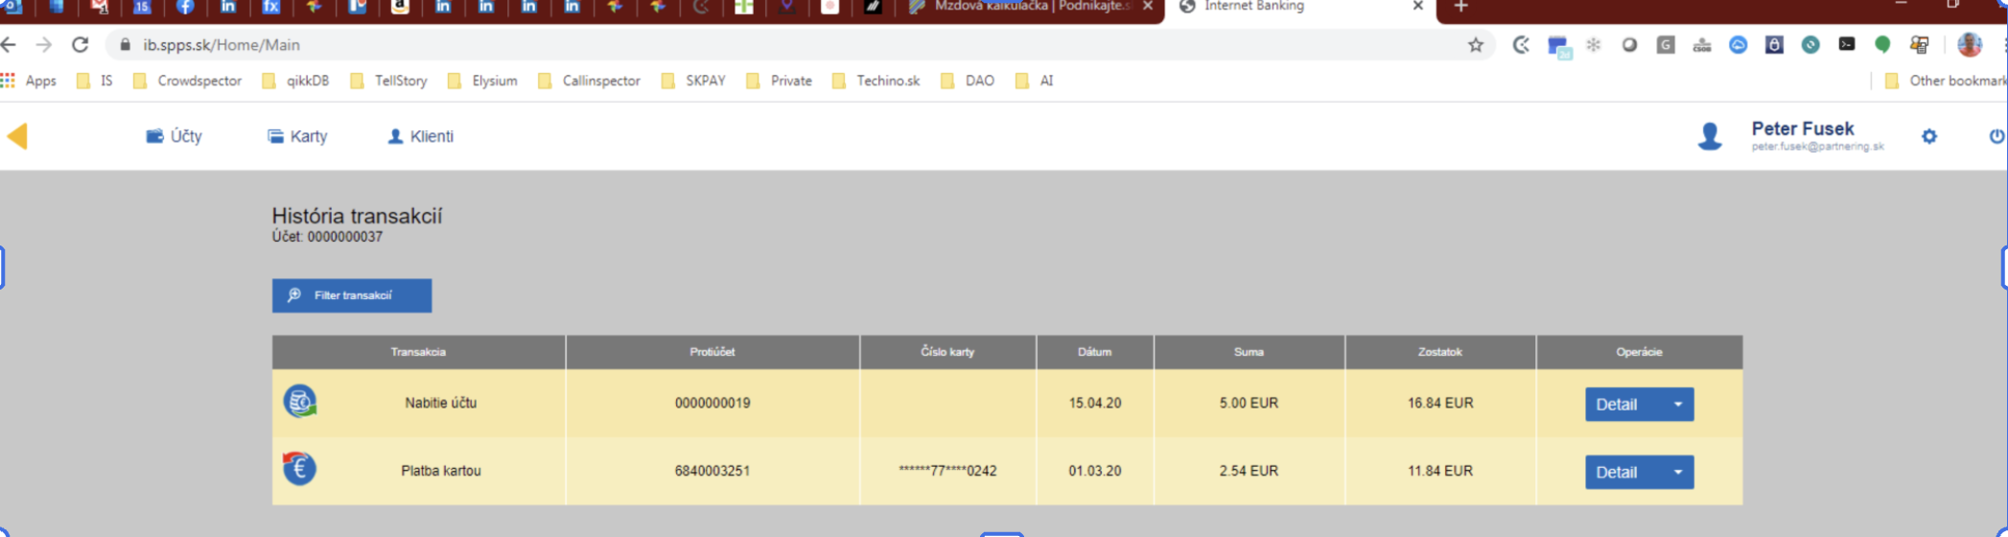2008x537 pixels.
Task: Click the 2.54 EUR amount cell
Action: 1249,471
